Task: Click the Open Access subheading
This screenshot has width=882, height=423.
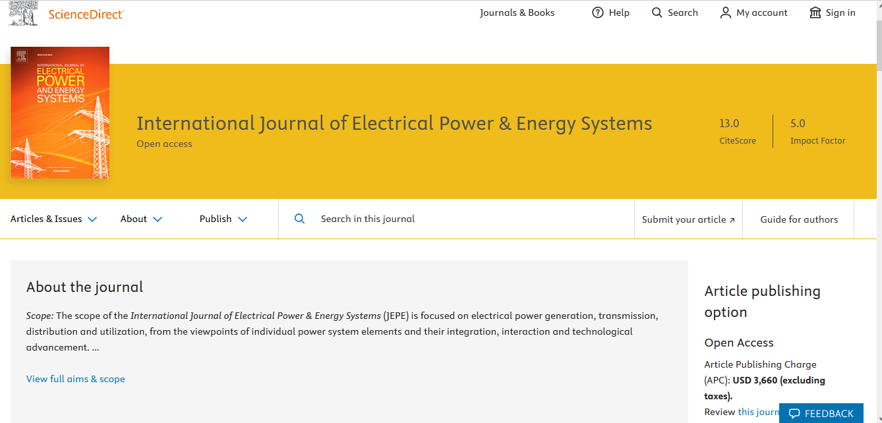Action: [x=739, y=343]
